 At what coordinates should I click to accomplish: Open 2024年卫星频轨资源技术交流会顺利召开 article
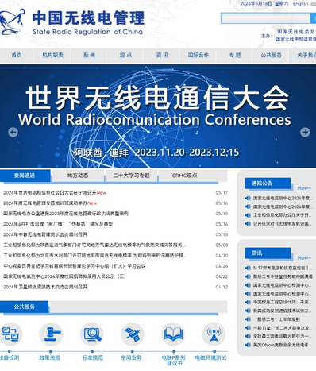coord(45,287)
